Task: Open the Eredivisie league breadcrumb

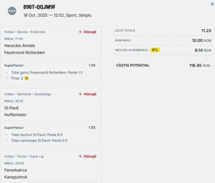Action: tap(38, 32)
